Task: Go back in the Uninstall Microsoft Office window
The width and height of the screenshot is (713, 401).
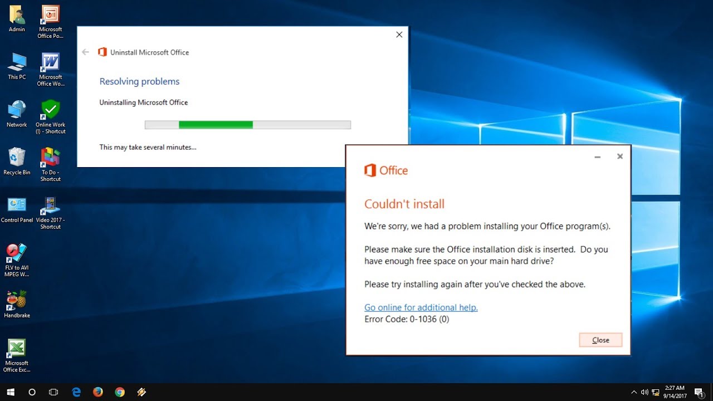Action: tap(85, 52)
